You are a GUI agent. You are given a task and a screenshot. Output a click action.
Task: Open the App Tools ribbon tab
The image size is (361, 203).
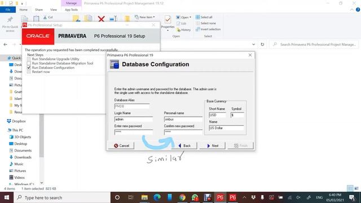[x=71, y=10]
